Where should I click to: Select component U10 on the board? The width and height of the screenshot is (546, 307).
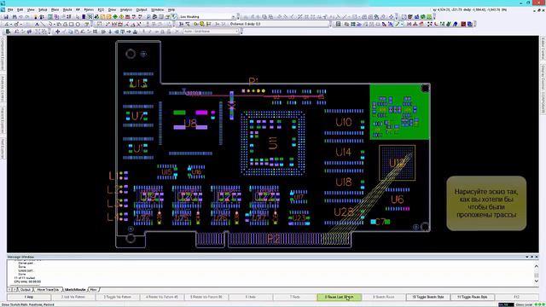(x=344, y=122)
